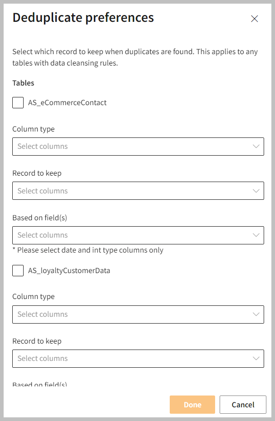
Task: Close the Deduplicate preferences dialog
Action: pos(255,19)
